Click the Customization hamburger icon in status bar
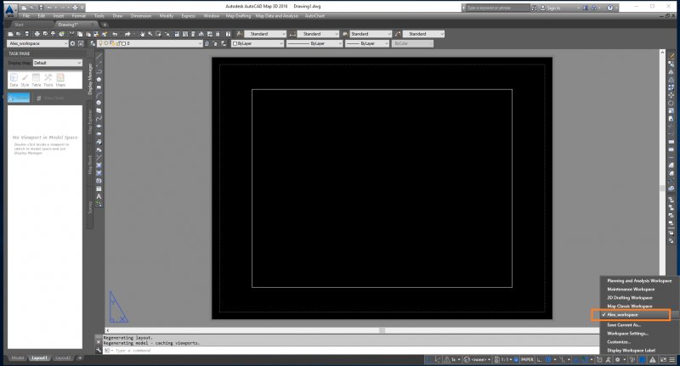680x366 pixels. pyautogui.click(x=671, y=359)
